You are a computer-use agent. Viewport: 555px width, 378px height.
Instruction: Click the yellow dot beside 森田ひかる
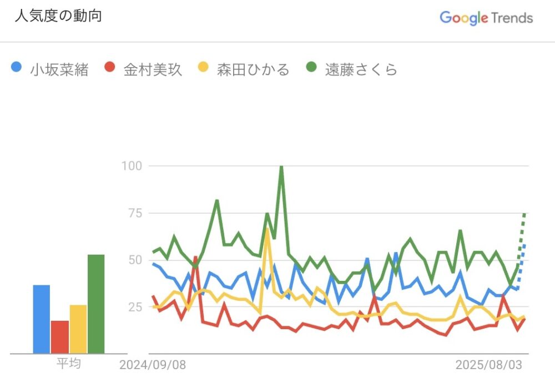(203, 69)
